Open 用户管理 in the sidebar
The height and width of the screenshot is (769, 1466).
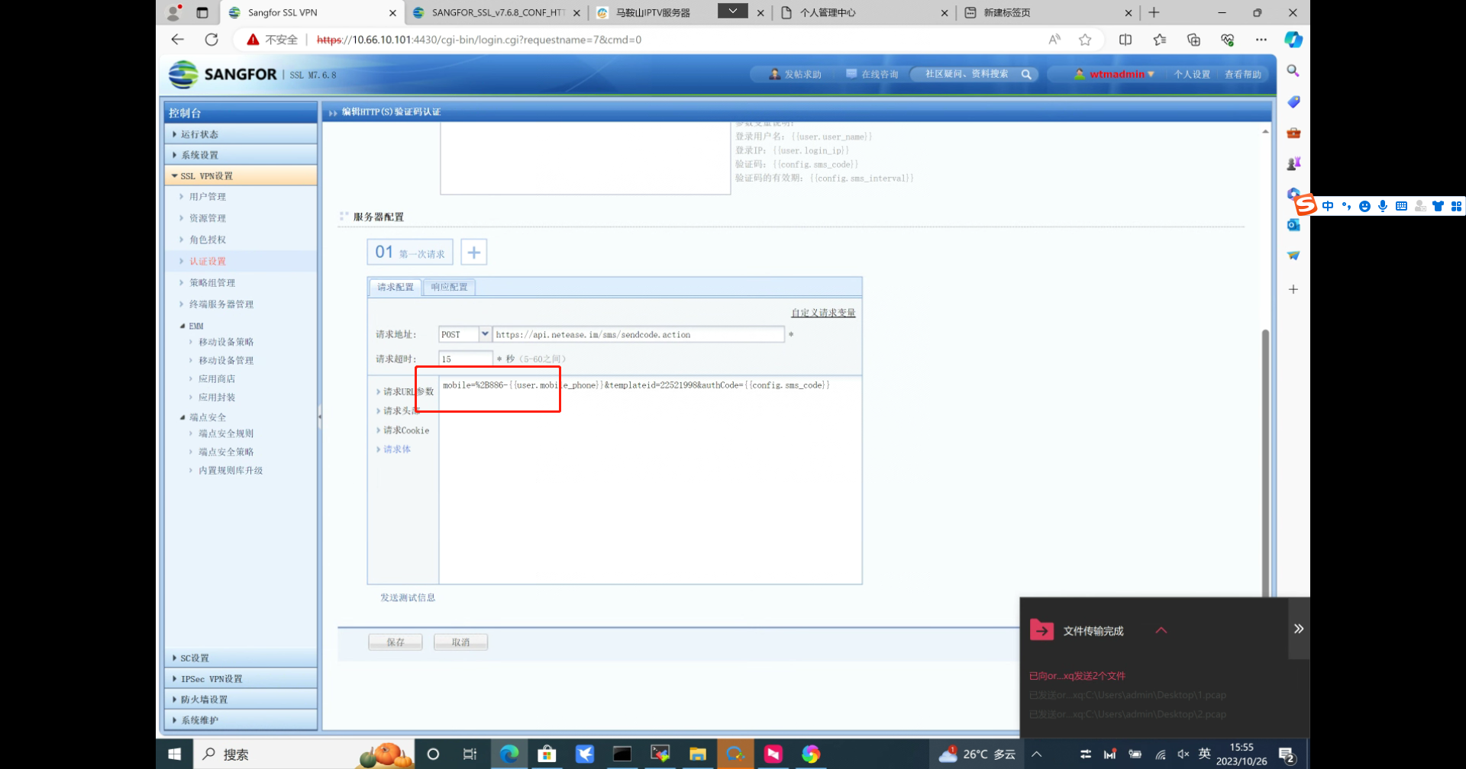[x=208, y=197]
